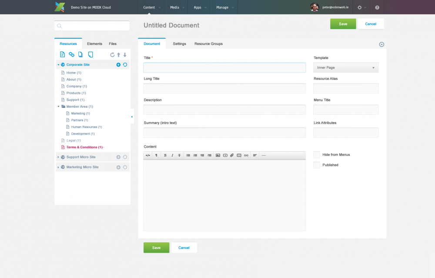Click the up arrow in tree toolbar
The image size is (435, 278).
pyautogui.click(x=118, y=55)
